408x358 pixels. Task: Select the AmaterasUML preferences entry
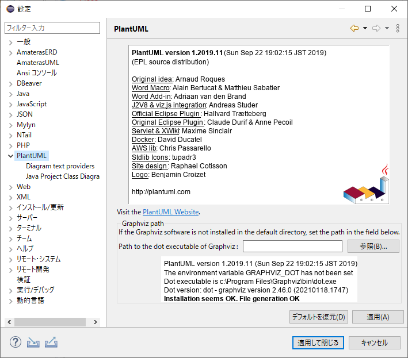tap(37, 63)
